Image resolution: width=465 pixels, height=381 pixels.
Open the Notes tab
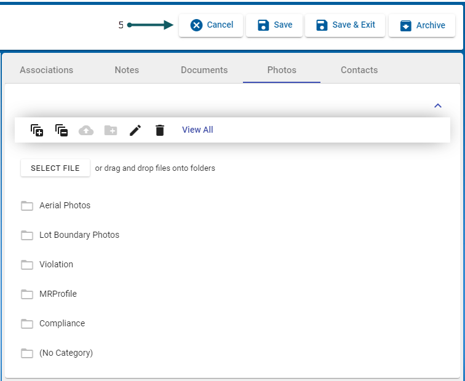pos(127,70)
